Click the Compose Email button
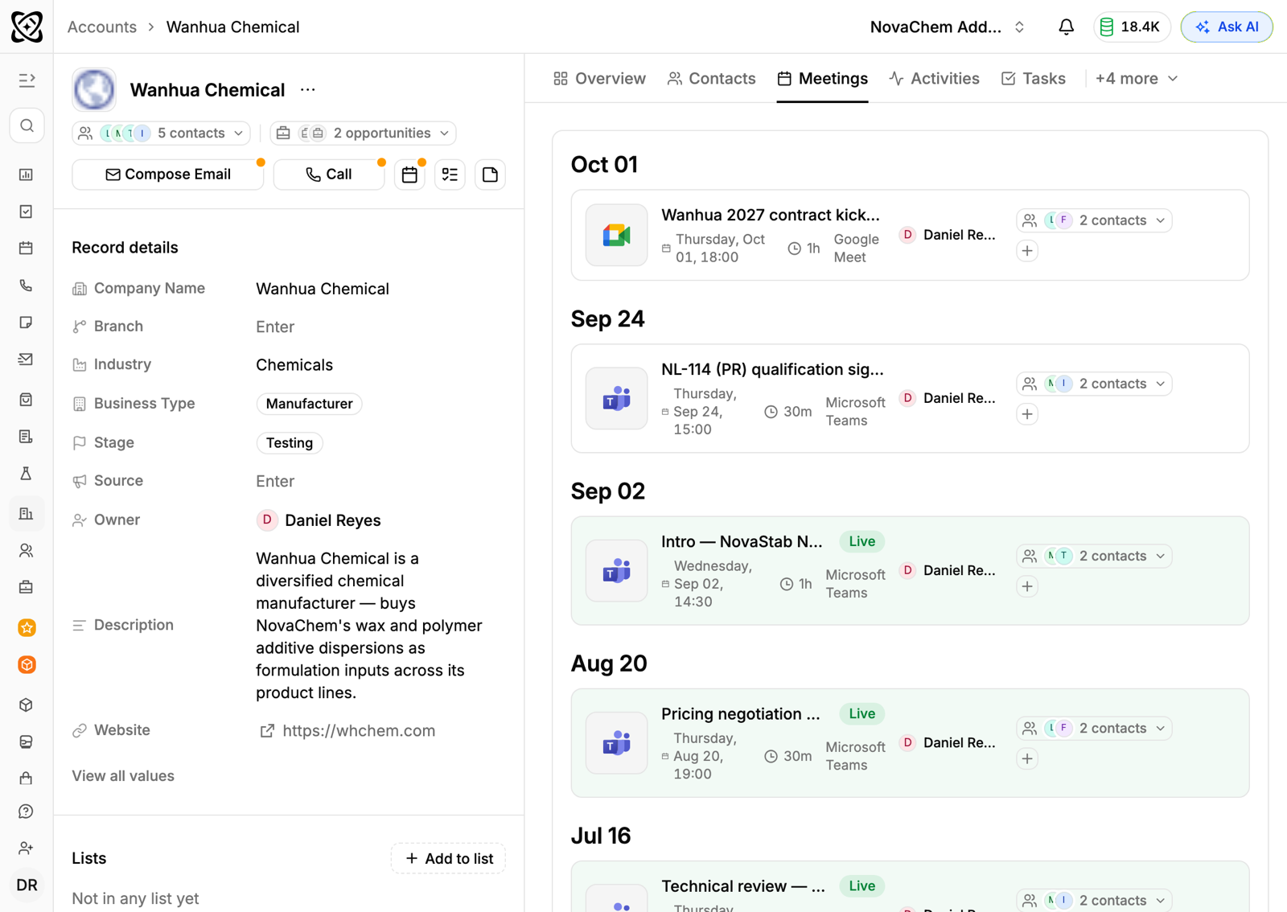This screenshot has height=912, width=1287. 167,175
